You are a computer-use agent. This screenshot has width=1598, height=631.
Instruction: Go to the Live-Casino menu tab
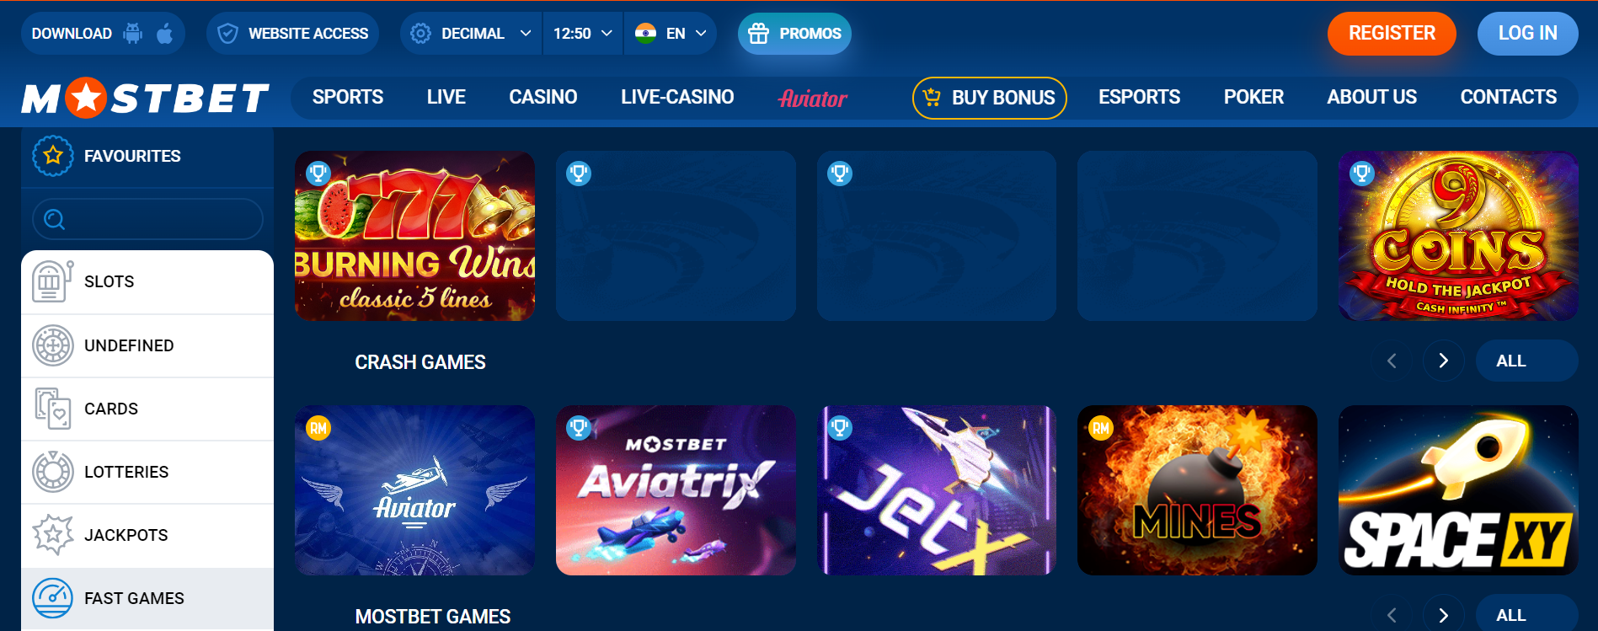677,98
